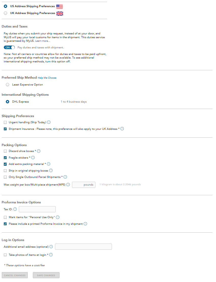
Task: Click help icon next to Fragile stickers
Action: tap(33, 158)
